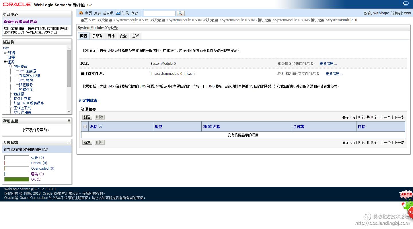
Task: Collapse the 帮助主题 panel using its minus icon
Action: (69, 121)
